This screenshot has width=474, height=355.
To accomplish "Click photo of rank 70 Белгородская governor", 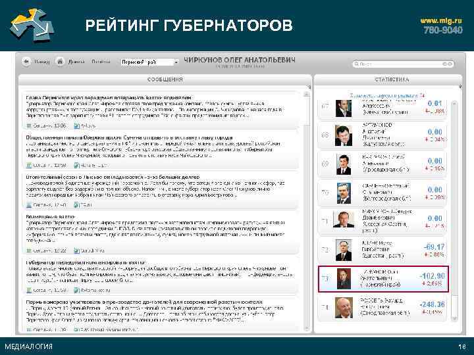I will point(344,193).
